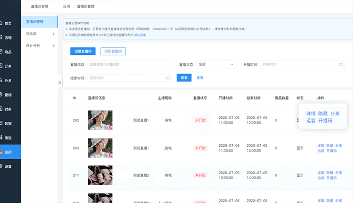Click the 前往查看 link in instructions

(140, 35)
